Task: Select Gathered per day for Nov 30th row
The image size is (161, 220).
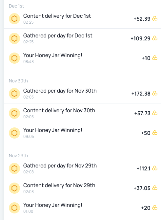Action: click(x=82, y=94)
